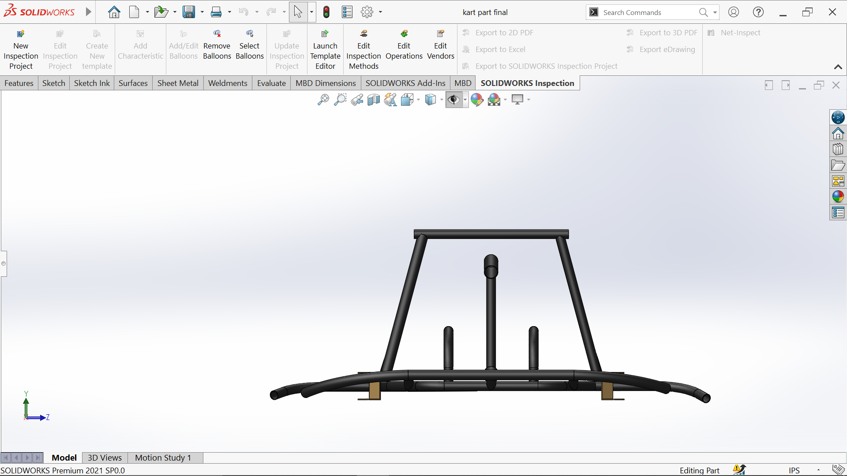The height and width of the screenshot is (476, 847).
Task: Click New Inspection Project button
Action: coord(21,49)
